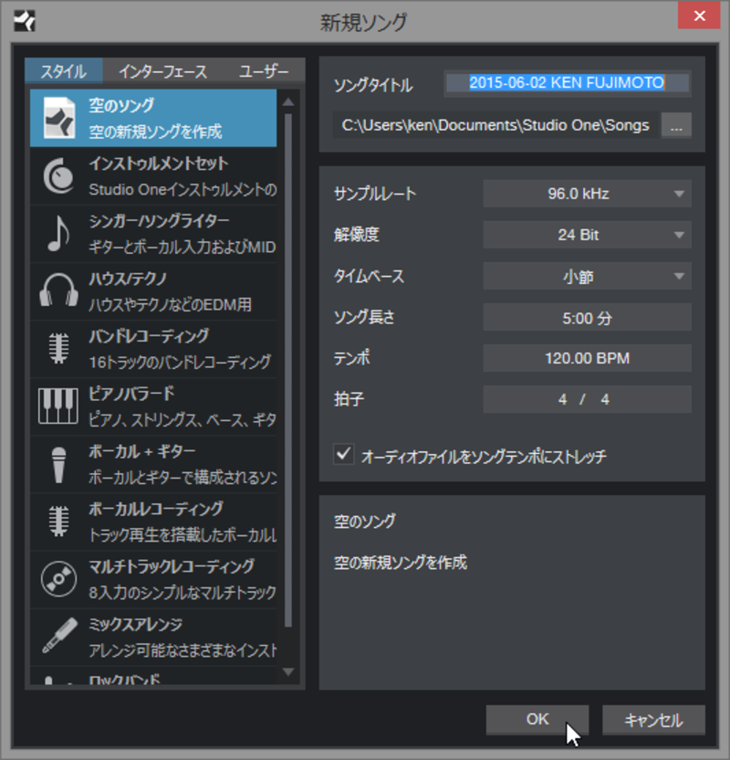
Task: Click the 空の新規ソングを作成 description in info panel
Action: coord(401,563)
